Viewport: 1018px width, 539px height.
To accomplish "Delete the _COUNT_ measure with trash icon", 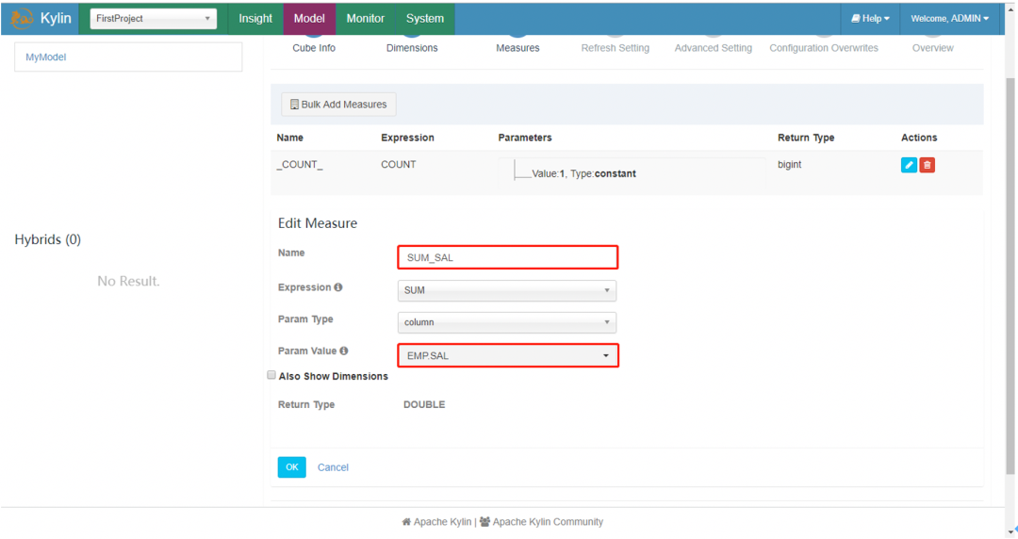I will click(x=928, y=165).
